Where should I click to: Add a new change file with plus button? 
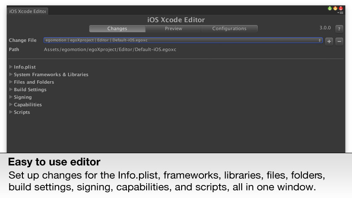pyautogui.click(x=329, y=42)
